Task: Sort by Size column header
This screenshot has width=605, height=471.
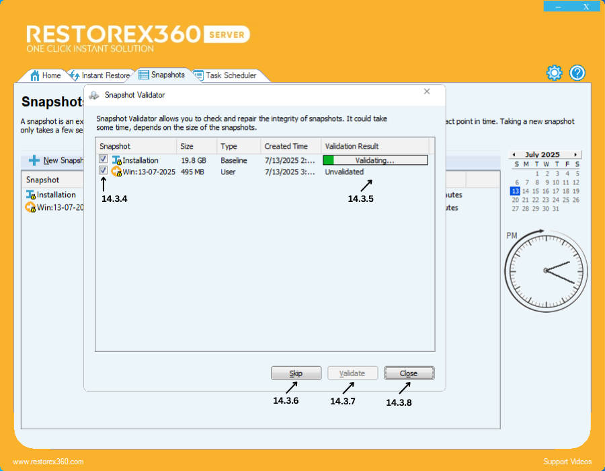Action: pyautogui.click(x=197, y=146)
